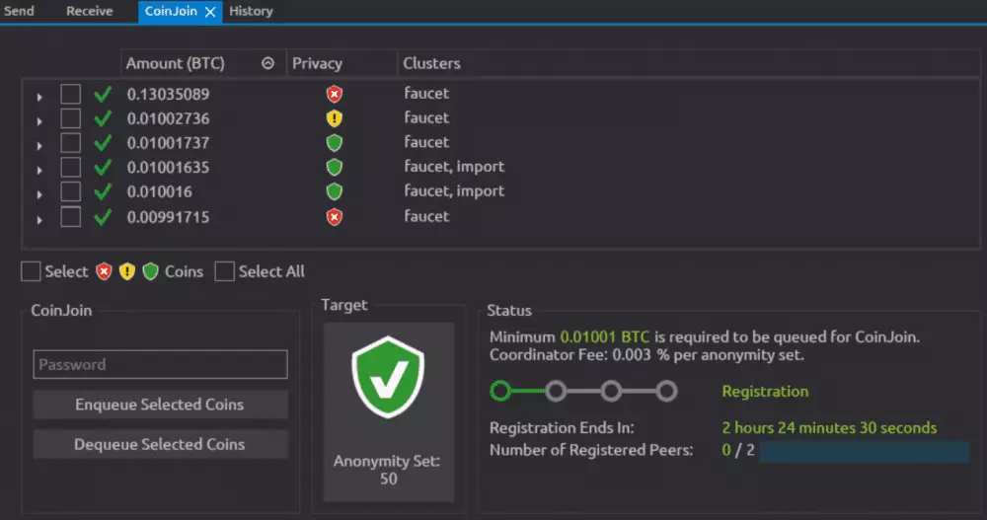
Task: Click the 0 / 2 registered peers value
Action: [737, 450]
